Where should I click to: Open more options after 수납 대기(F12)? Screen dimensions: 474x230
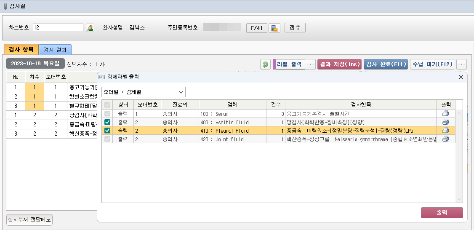[461, 64]
